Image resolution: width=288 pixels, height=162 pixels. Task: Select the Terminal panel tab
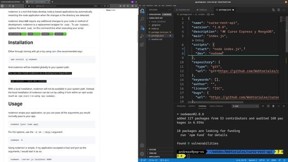pyautogui.click(x=202, y=106)
